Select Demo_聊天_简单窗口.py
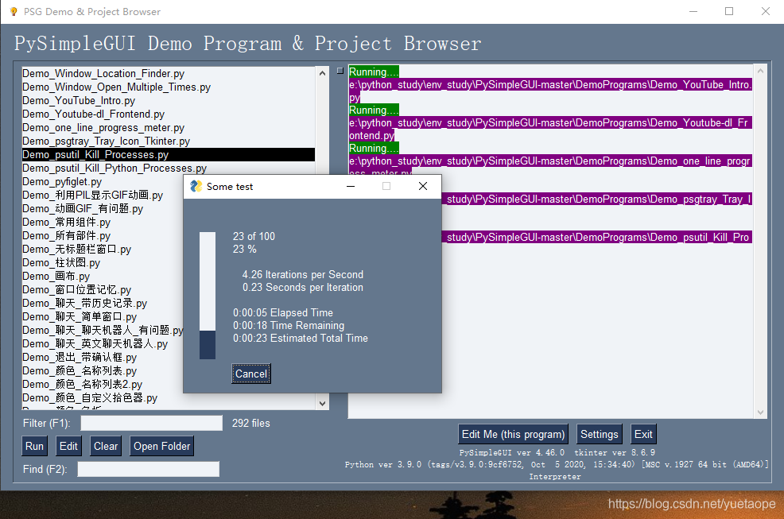Screen dimensions: 784x519 point(103,316)
